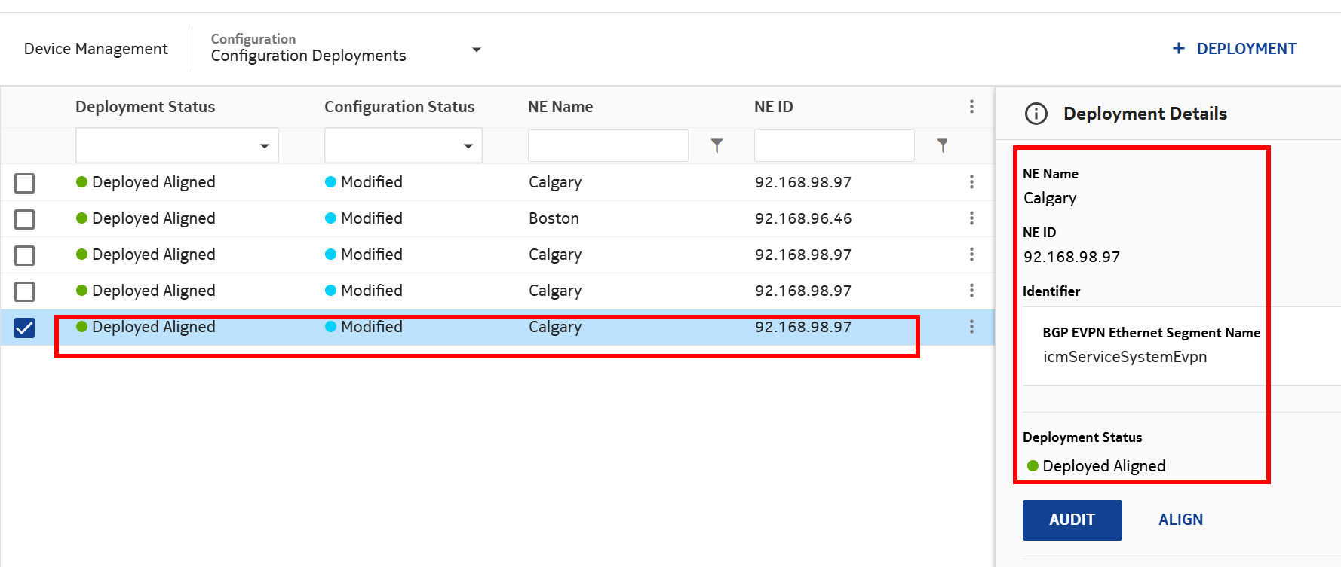
Task: Open row actions menu for Boston row
Action: tap(971, 218)
